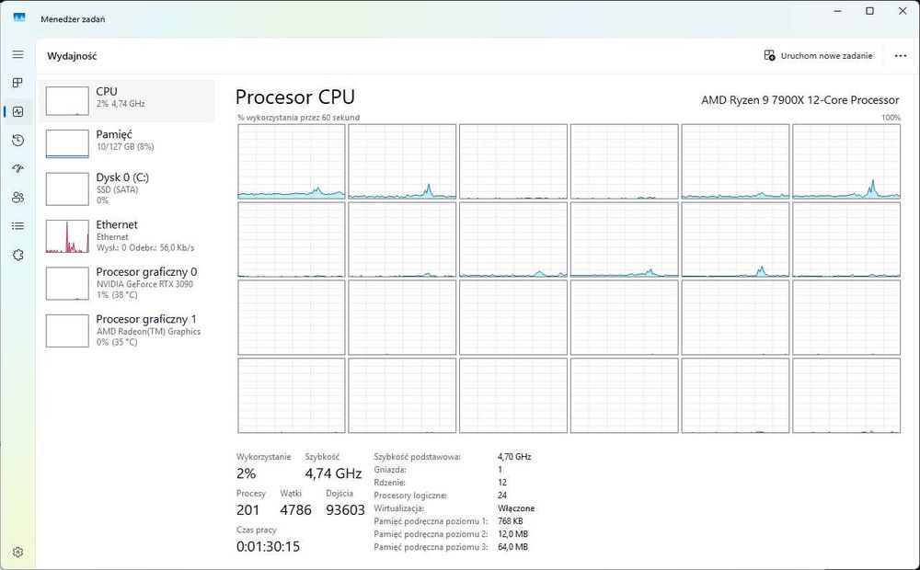Select the Pamięć (memory) item
Viewport: 920px width, 570px height.
[x=127, y=143]
